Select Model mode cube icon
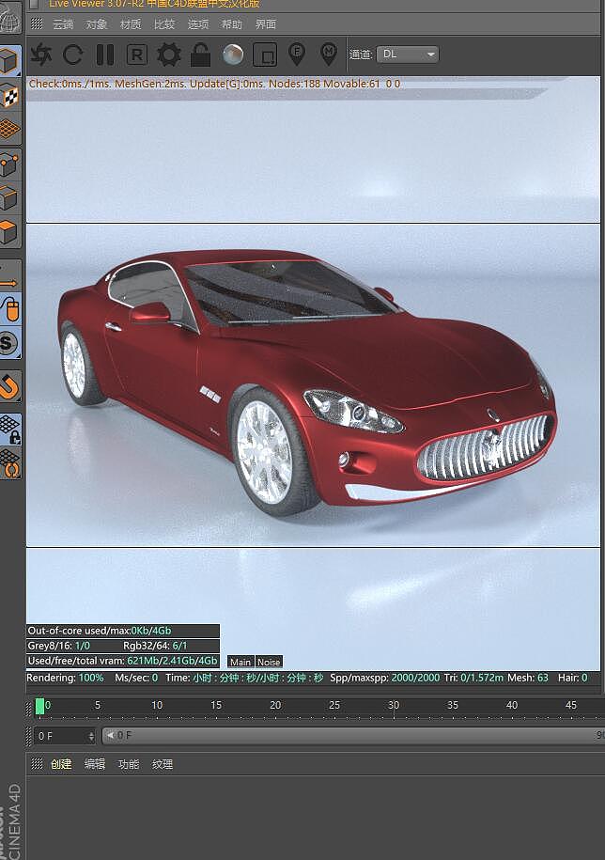 [x=9, y=60]
